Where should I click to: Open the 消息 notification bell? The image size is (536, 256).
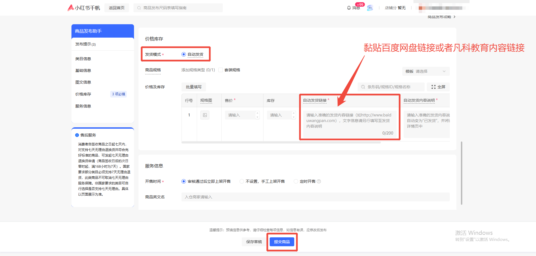click(349, 8)
